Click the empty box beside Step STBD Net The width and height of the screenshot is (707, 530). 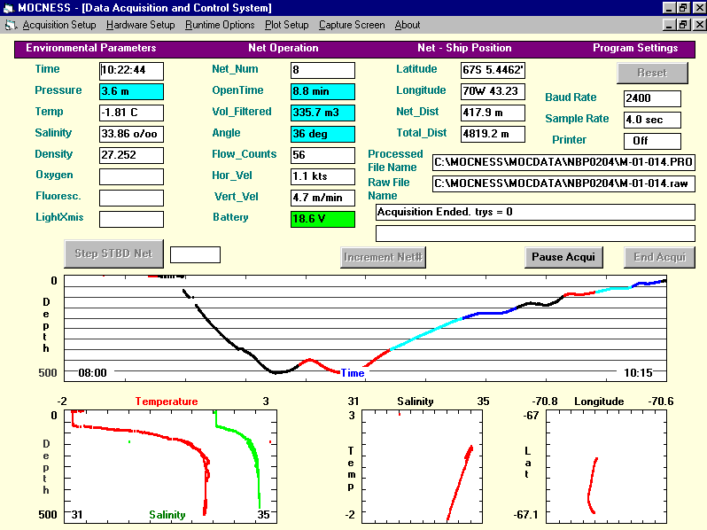(195, 254)
